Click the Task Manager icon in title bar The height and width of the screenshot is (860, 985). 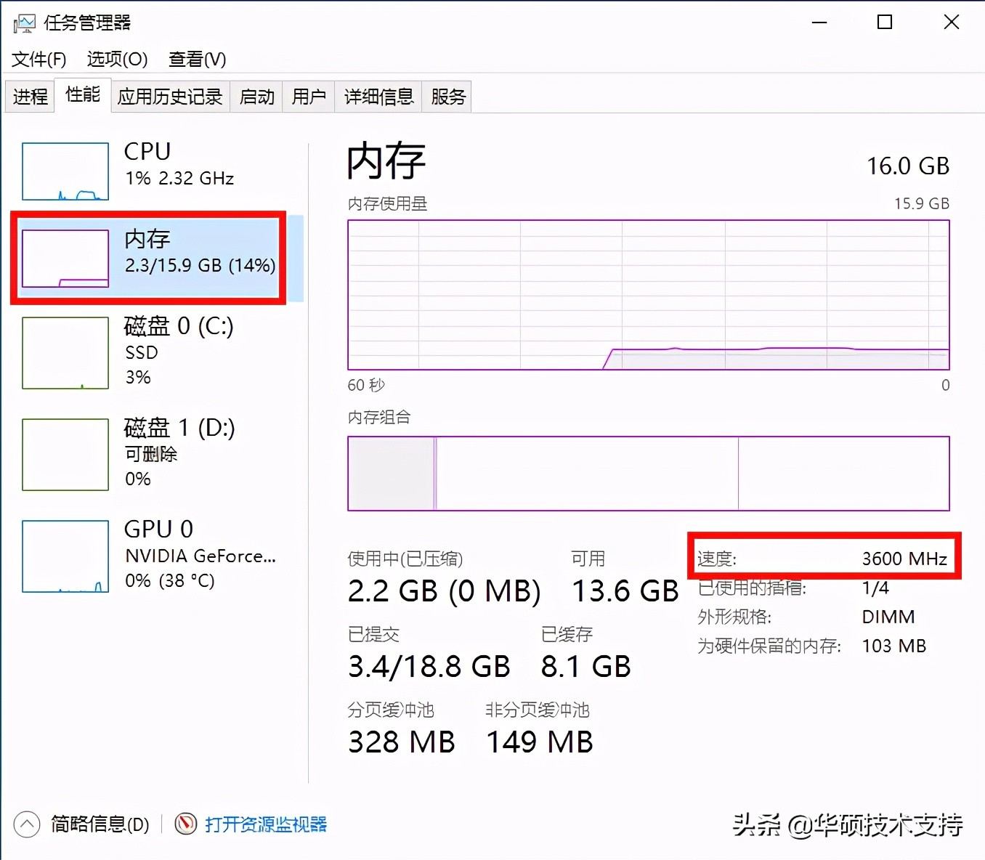pyautogui.click(x=23, y=23)
